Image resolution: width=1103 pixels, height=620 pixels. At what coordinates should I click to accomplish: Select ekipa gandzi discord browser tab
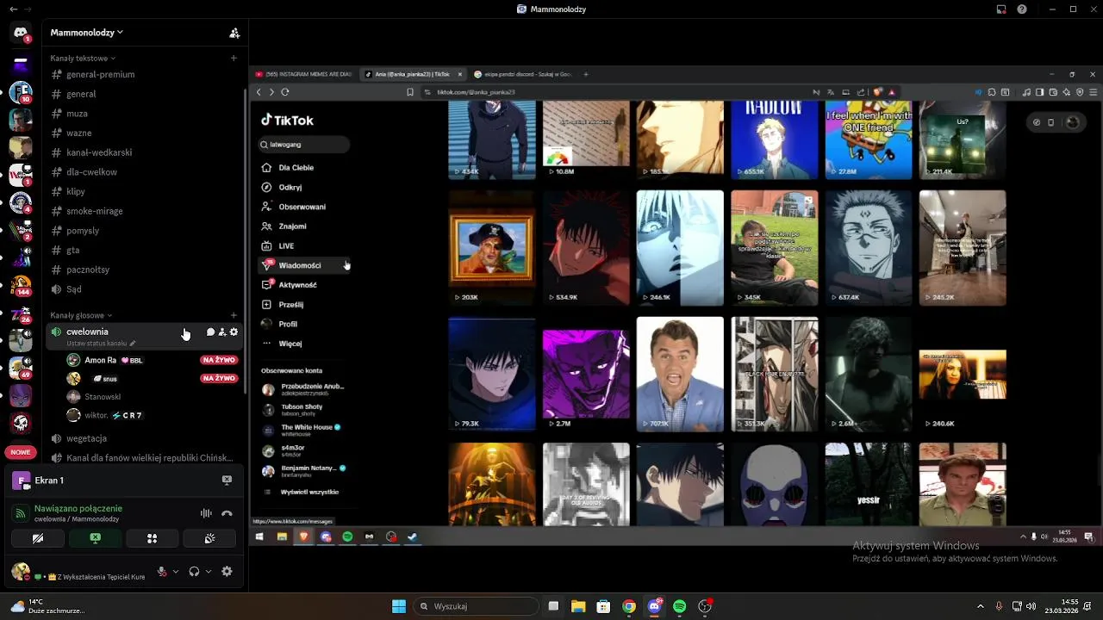[523, 74]
